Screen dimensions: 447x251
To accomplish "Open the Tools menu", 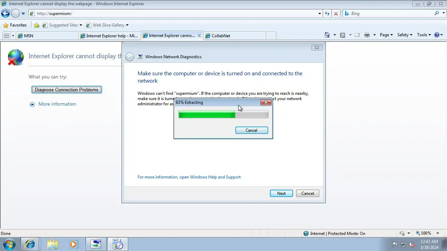I will [424, 35].
